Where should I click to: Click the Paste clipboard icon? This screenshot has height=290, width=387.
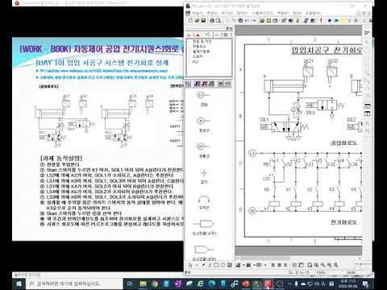(240, 20)
